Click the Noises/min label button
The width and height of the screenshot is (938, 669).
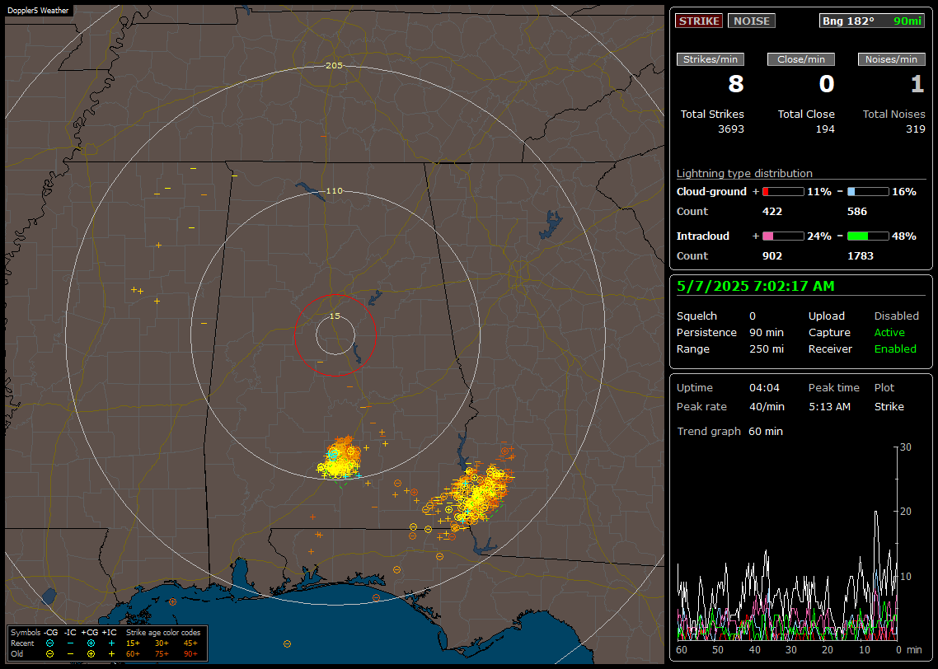[x=891, y=59]
